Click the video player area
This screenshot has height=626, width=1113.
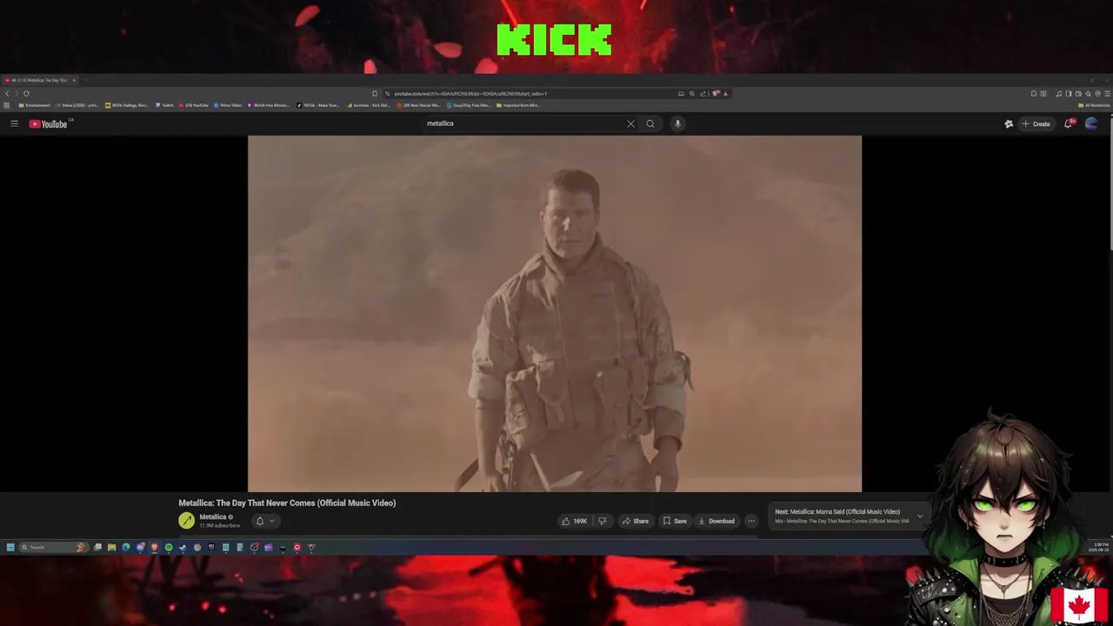click(555, 314)
